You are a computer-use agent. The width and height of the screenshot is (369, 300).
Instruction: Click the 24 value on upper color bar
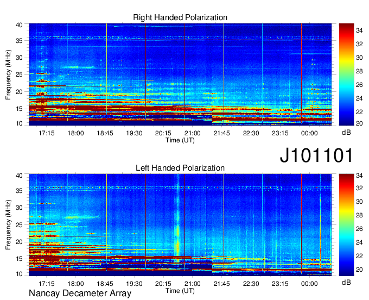point(359,98)
